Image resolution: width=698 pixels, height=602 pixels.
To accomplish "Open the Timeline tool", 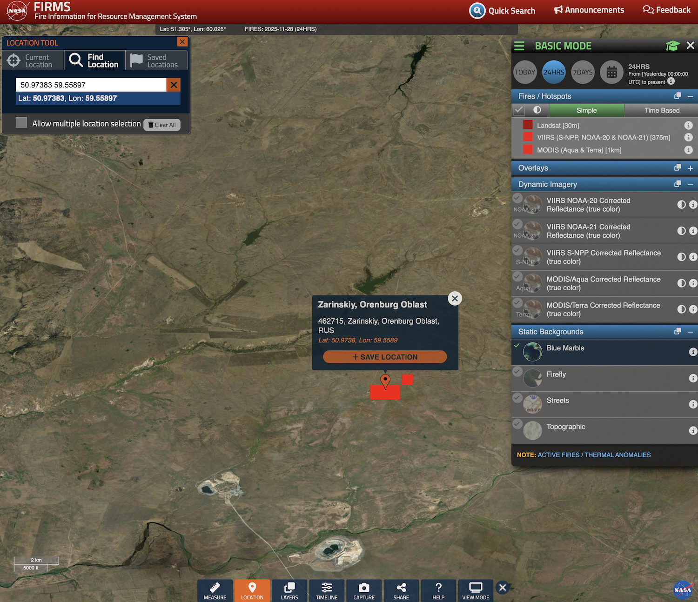I will coord(327,590).
